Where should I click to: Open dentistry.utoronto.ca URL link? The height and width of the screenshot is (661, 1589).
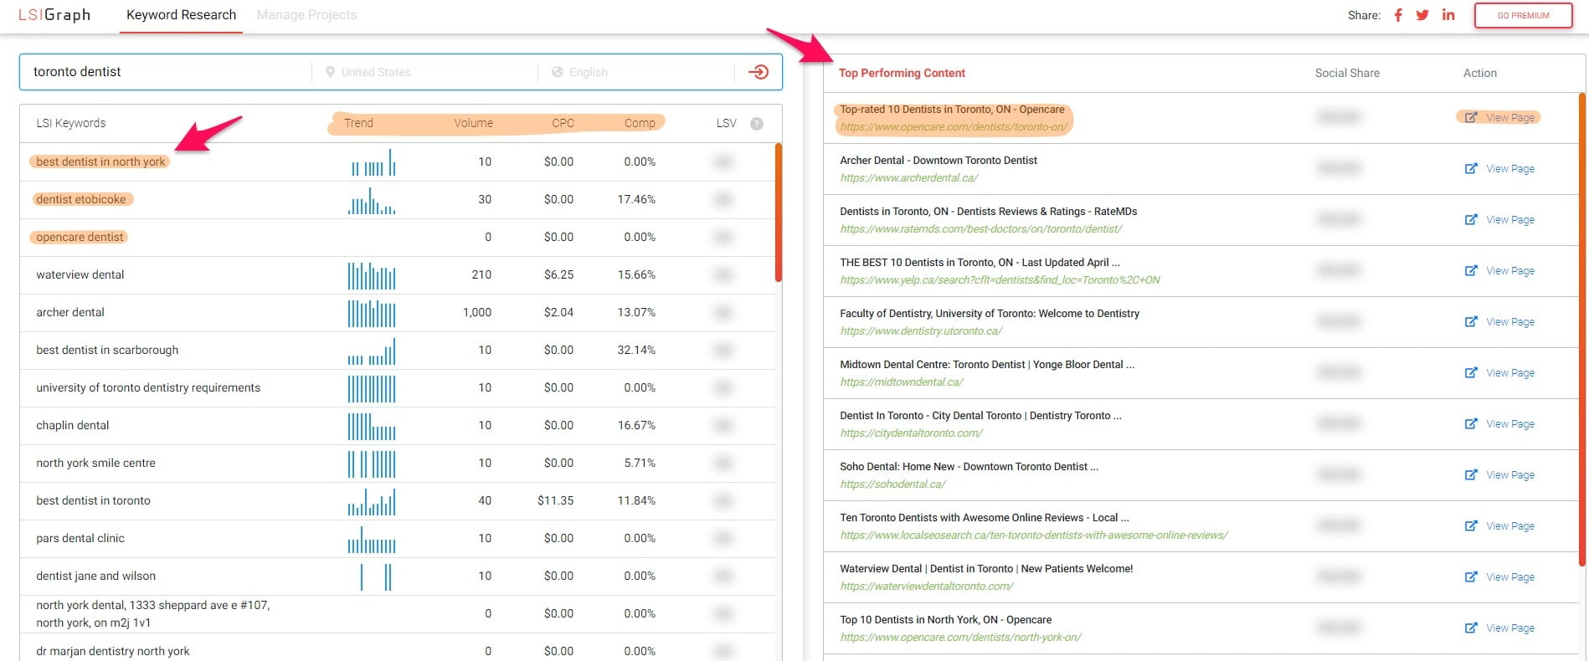[x=921, y=331]
